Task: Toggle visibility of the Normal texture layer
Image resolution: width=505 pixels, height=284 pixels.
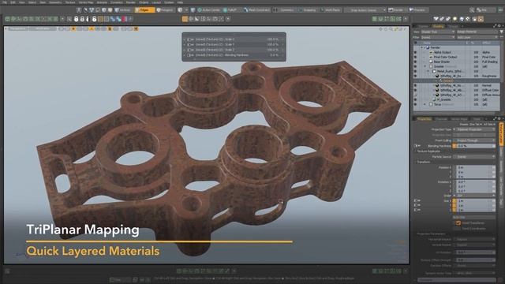Action: (416, 85)
